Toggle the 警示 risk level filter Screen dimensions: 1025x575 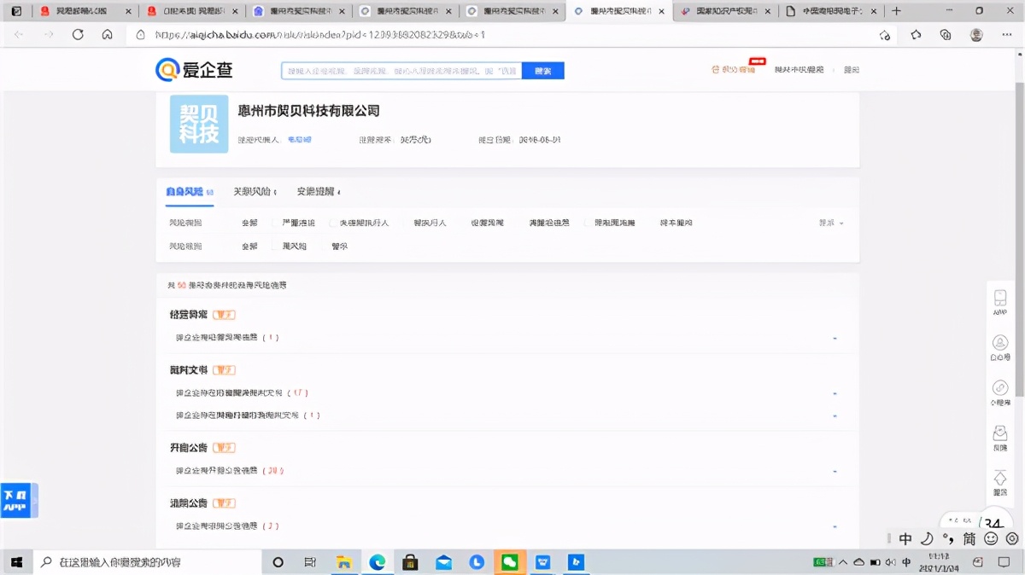click(341, 246)
